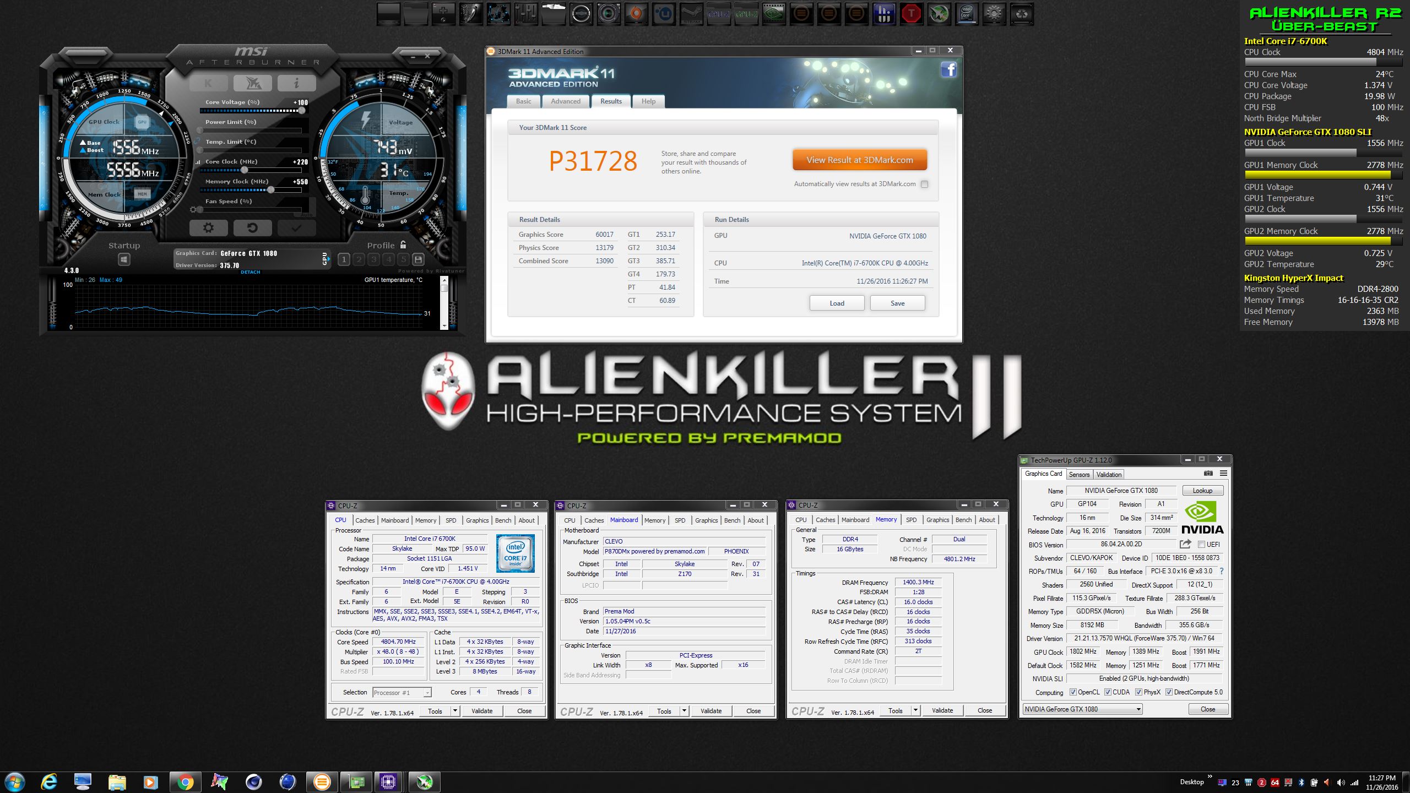Viewport: 1410px width, 793px height.
Task: Open the Windows Start orb
Action: pyautogui.click(x=14, y=781)
